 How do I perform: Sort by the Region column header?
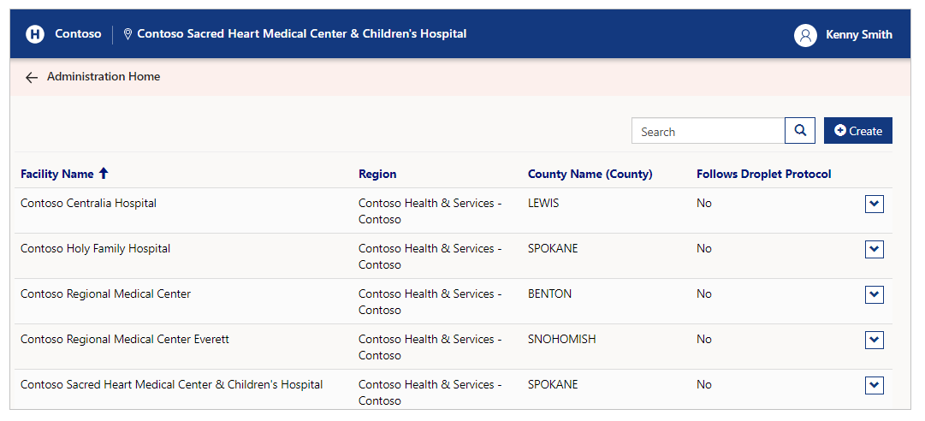pos(377,174)
